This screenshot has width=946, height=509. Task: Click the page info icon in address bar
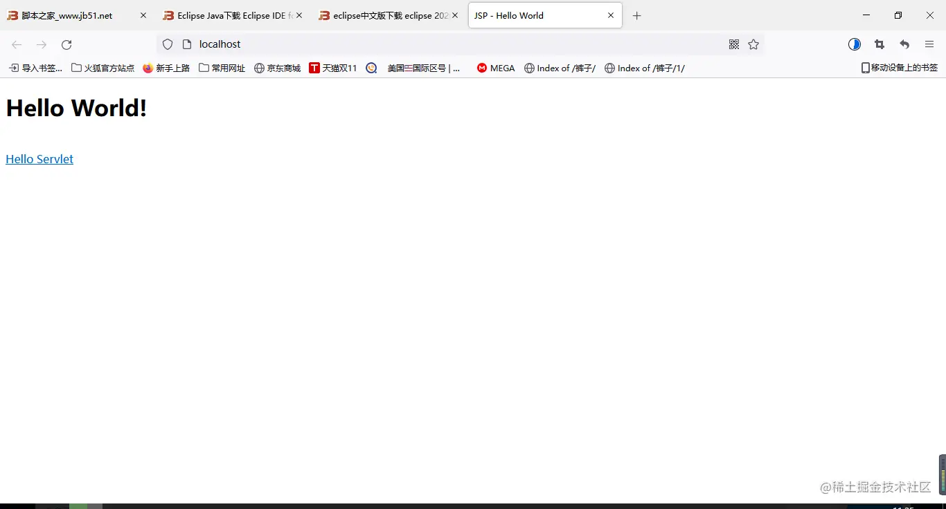pyautogui.click(x=186, y=44)
